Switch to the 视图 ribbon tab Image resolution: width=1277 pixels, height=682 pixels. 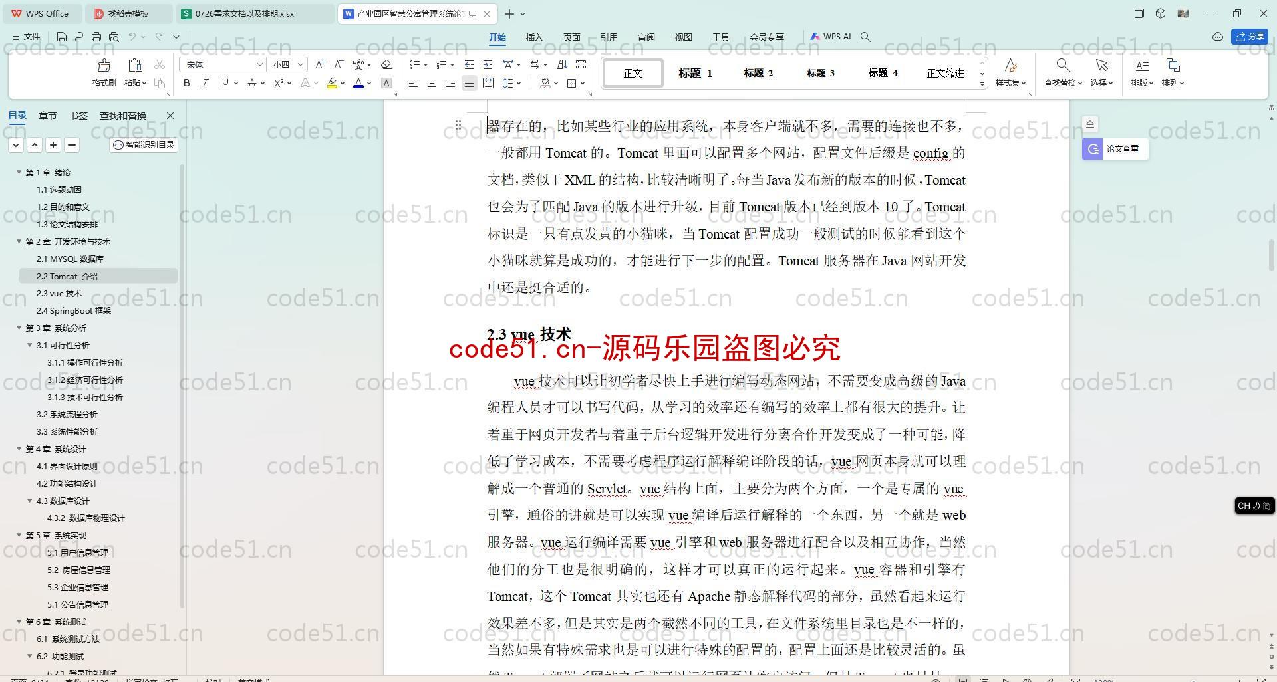coord(683,37)
